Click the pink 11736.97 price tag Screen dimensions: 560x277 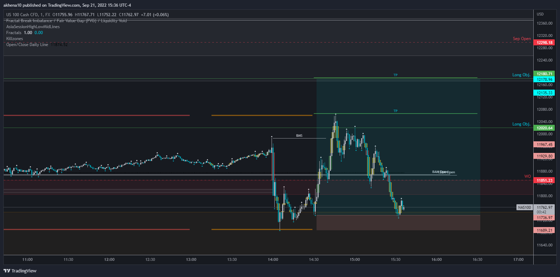tap(544, 218)
